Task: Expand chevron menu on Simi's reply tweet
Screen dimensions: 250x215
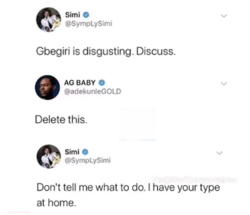Action: click(x=219, y=153)
